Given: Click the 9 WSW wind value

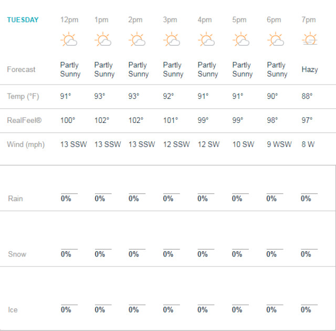Looking at the screenshot, I should [x=279, y=144].
